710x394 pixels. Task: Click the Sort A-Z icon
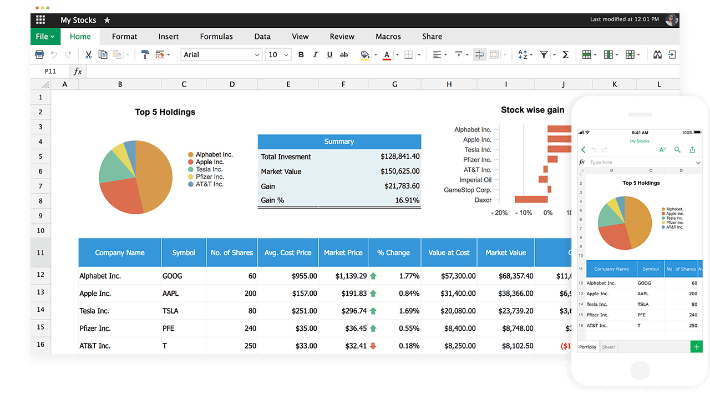pyautogui.click(x=523, y=54)
